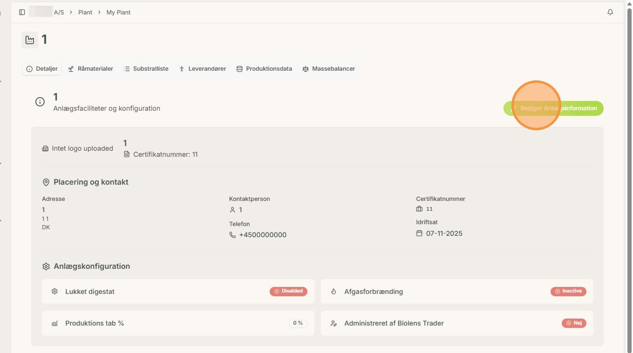Click the info circle beside Anlægsfaciliteter
This screenshot has height=353, width=633.
pos(40,102)
